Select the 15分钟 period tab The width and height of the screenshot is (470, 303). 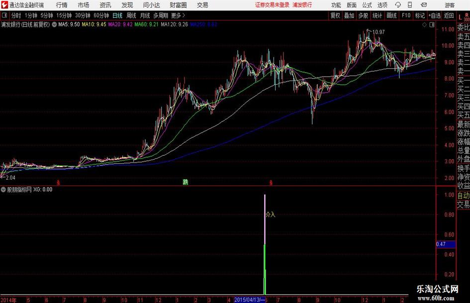64,15
